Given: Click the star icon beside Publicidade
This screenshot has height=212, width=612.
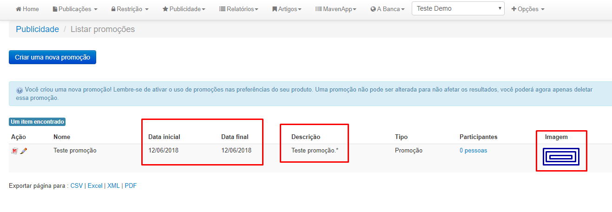Looking at the screenshot, I should coord(165,9).
